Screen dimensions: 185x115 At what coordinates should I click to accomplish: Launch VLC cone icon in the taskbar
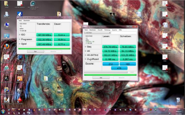pyautogui.click(x=34, y=110)
